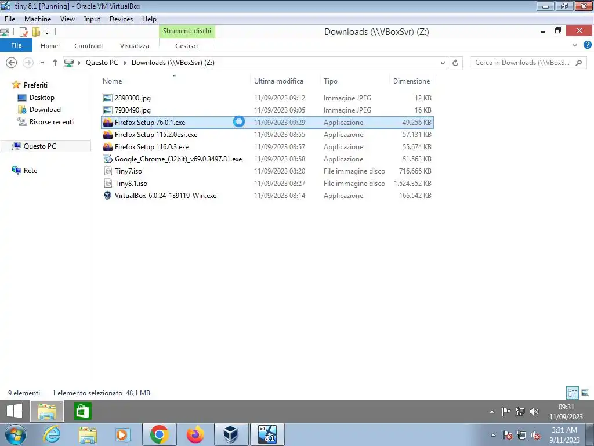594x446 pixels.
Task: Click VirtualBox Manager on host taskbar
Action: tap(231, 434)
